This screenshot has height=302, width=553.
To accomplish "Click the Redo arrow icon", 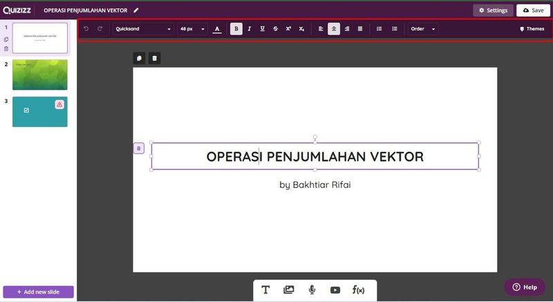I will pos(100,29).
